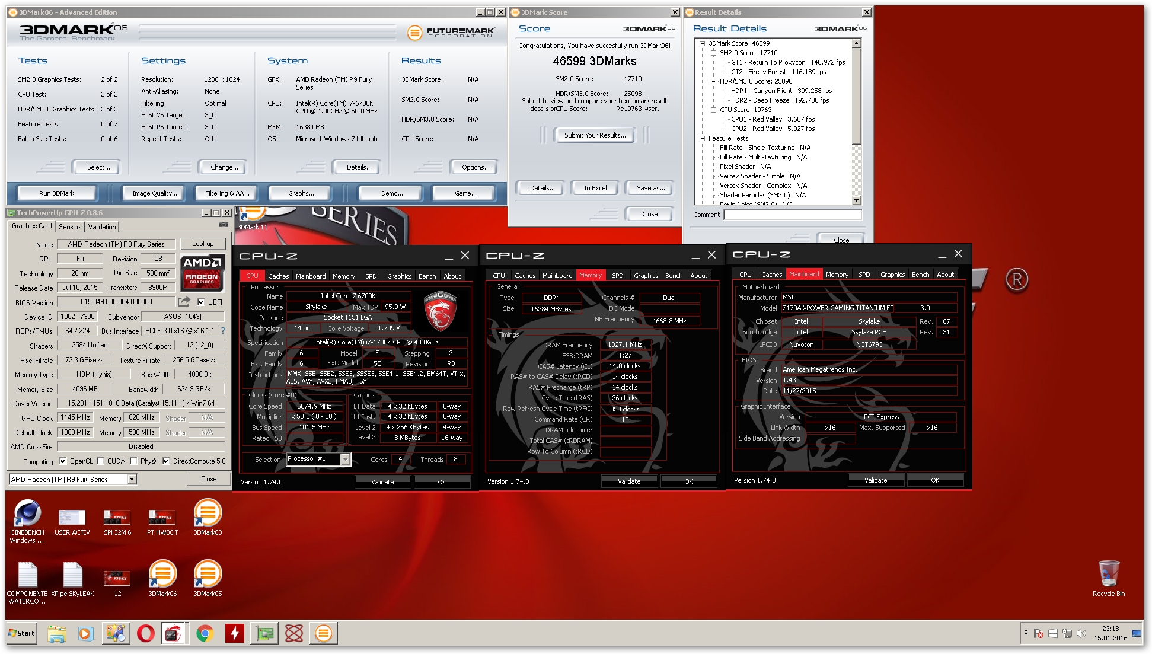Click the Graphs button in 3DMark06
Screen dimensions: 1152x654
tap(301, 193)
